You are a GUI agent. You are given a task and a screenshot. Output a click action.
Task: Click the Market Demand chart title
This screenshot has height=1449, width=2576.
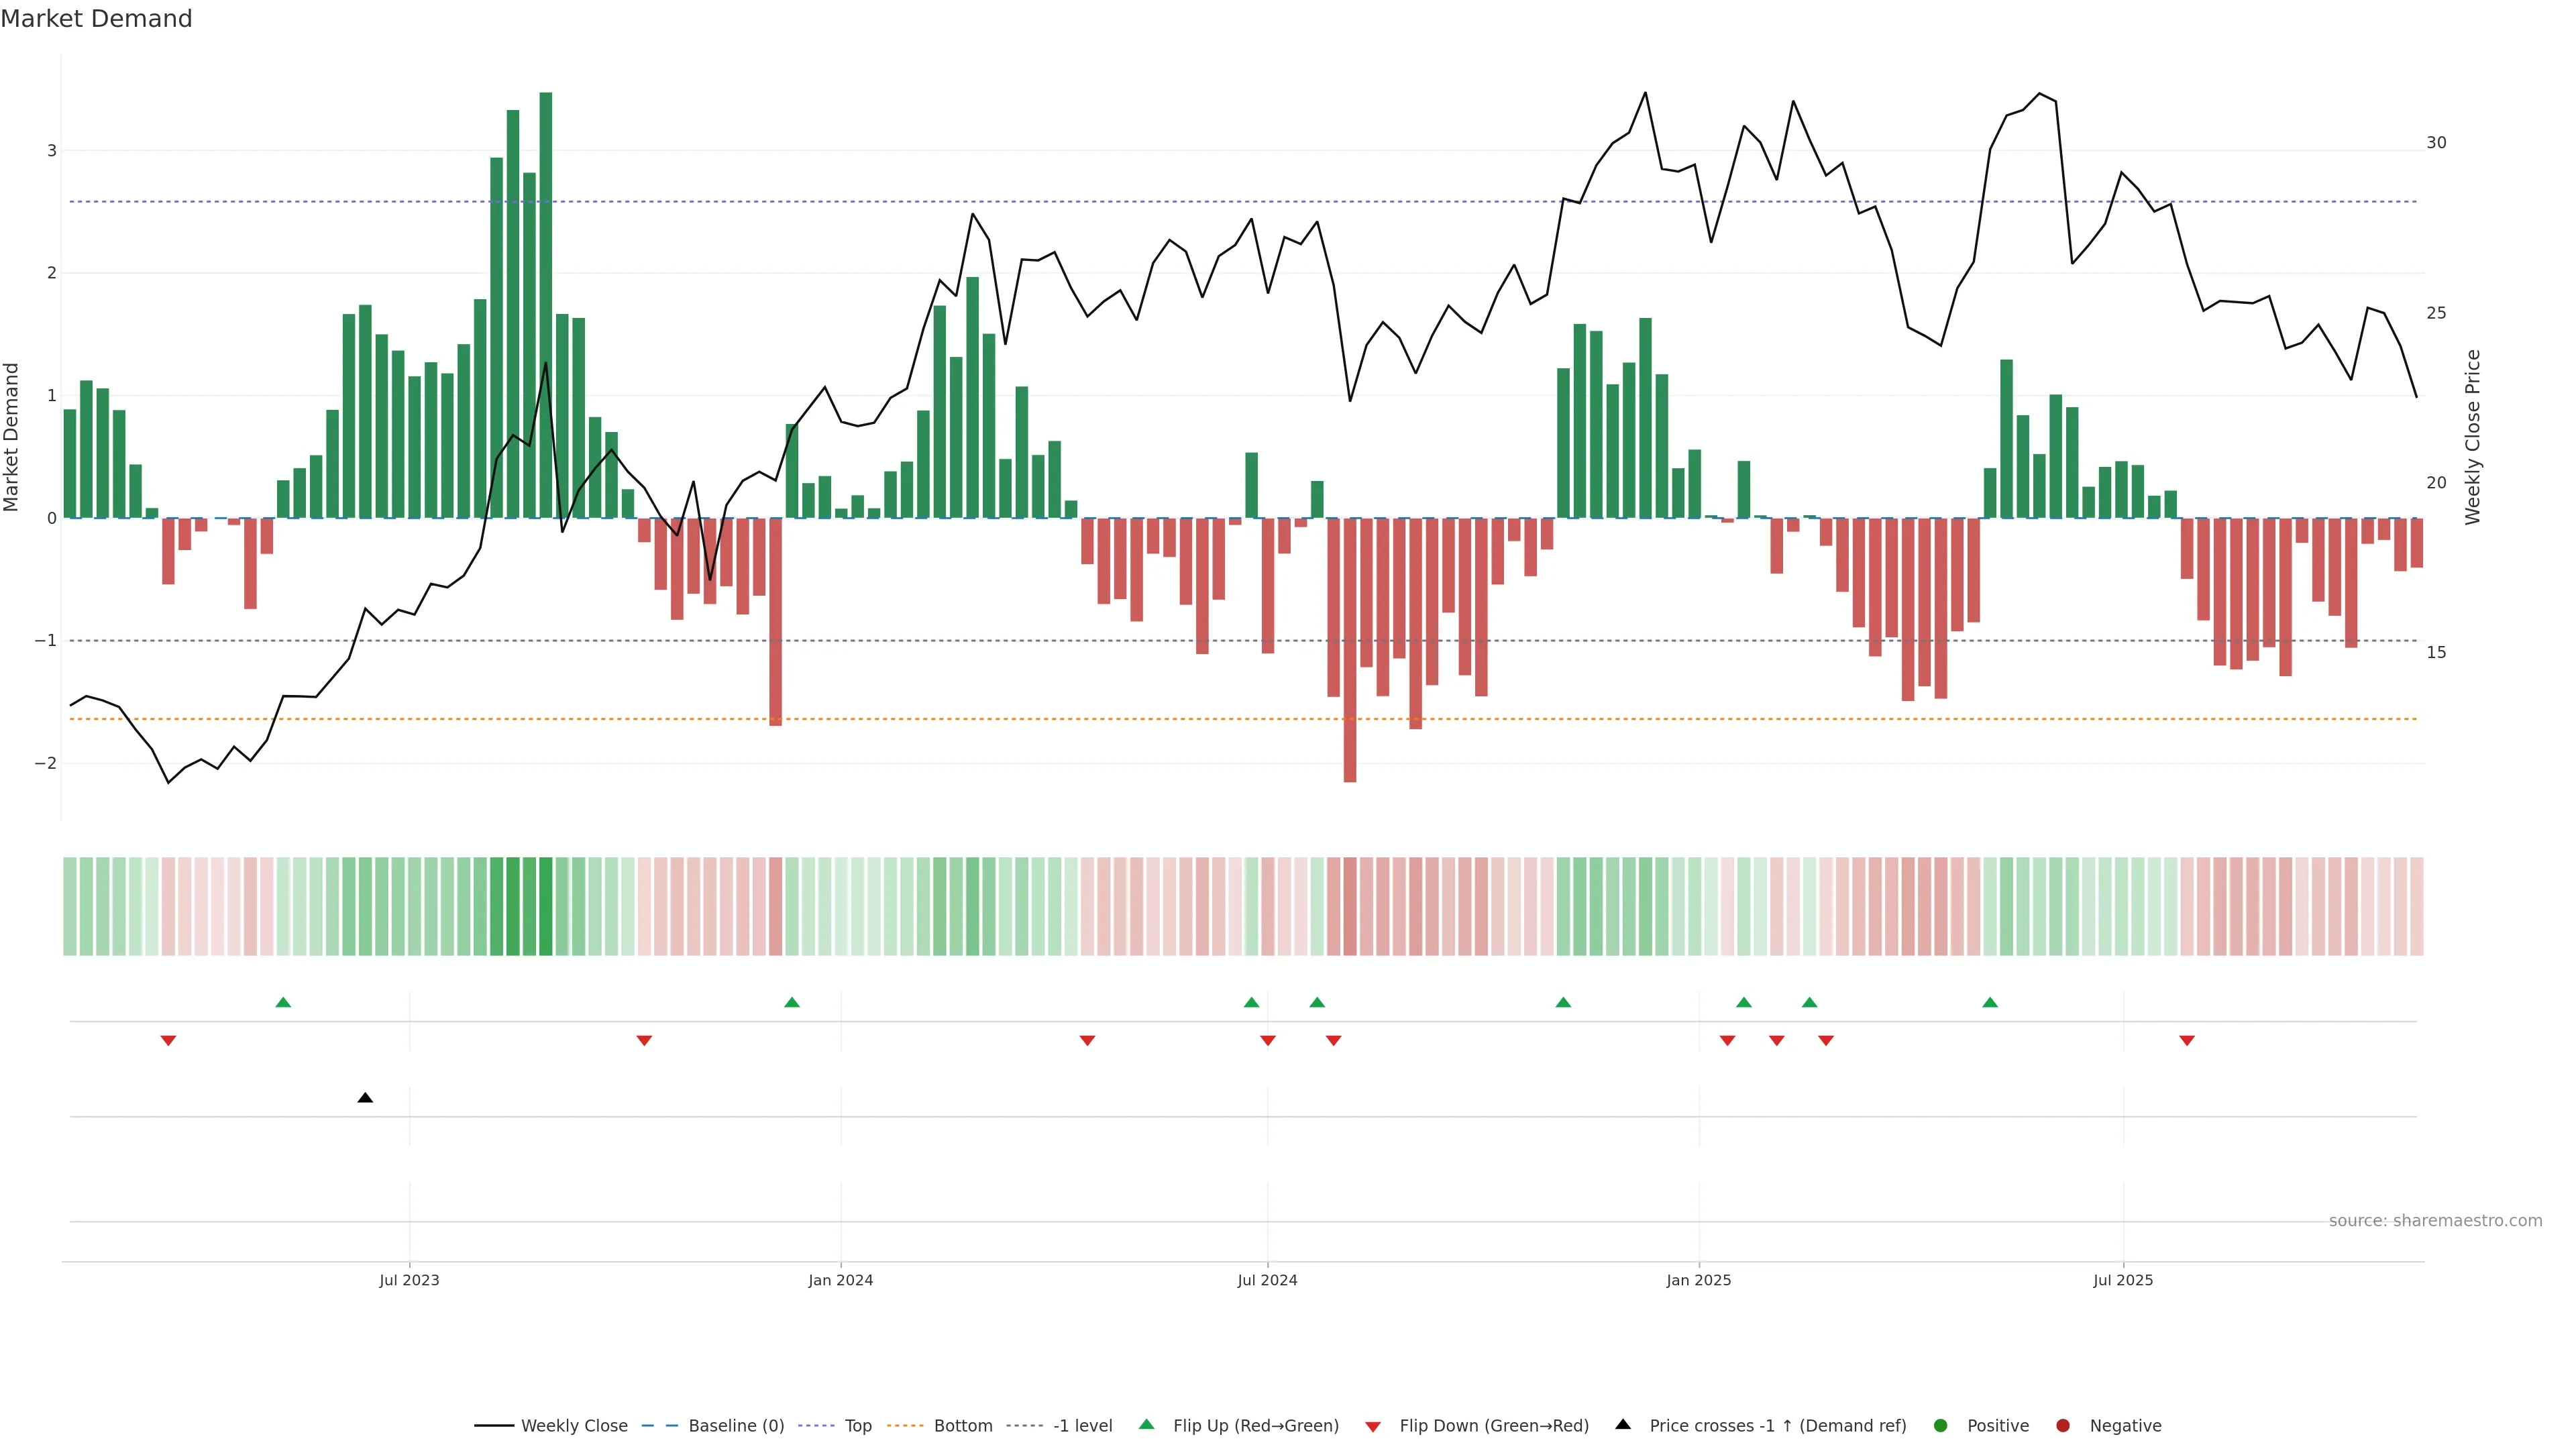click(x=96, y=19)
